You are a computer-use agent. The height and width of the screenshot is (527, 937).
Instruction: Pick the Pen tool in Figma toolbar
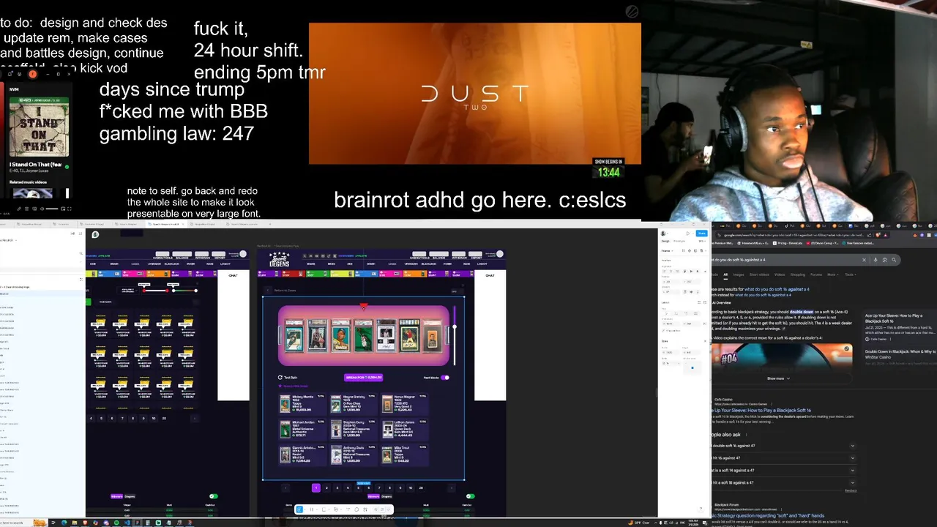pos(336,509)
